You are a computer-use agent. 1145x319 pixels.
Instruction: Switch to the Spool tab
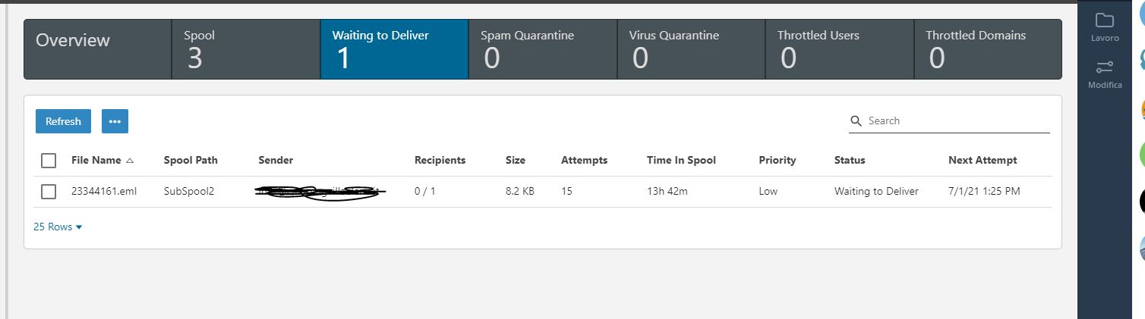point(245,49)
